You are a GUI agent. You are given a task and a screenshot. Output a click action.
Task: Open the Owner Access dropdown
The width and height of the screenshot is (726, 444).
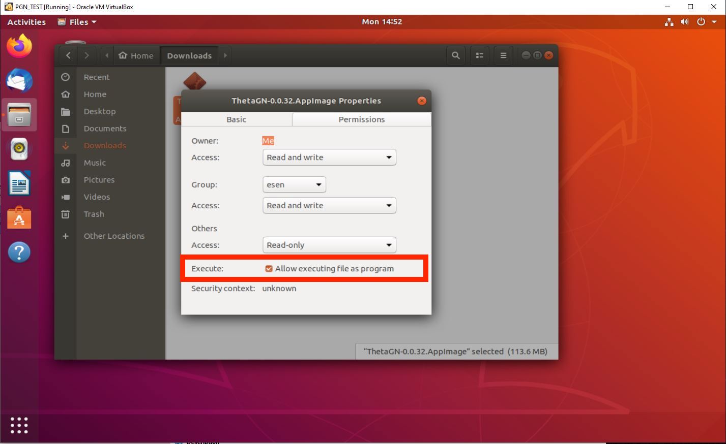click(329, 157)
